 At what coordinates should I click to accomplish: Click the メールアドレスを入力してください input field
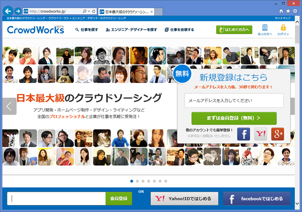point(234,100)
